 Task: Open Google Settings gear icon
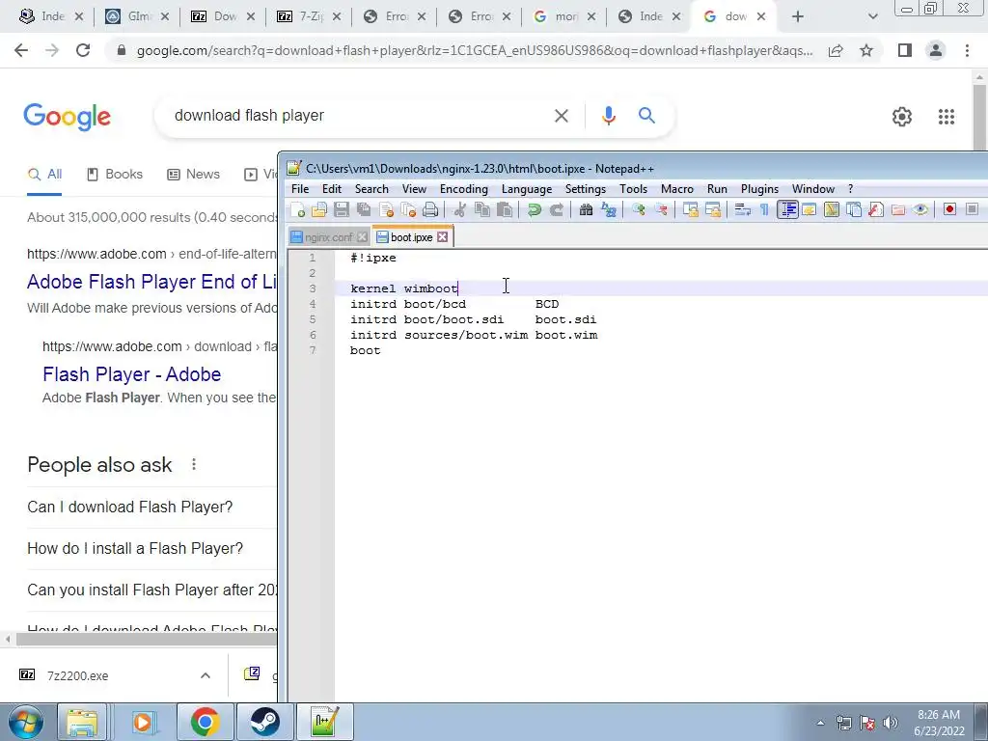(x=902, y=117)
